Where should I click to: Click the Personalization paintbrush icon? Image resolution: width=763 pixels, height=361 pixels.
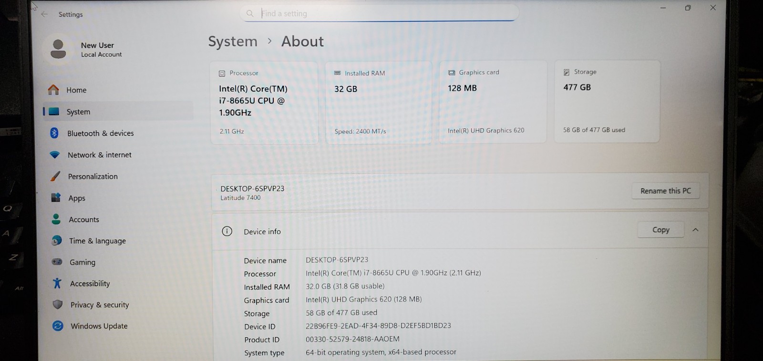[x=55, y=176]
